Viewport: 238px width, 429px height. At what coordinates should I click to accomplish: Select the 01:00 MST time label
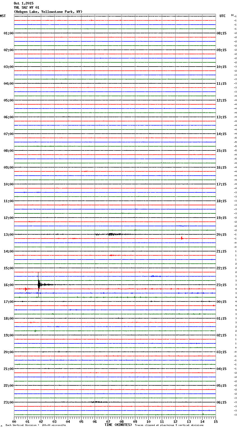pos(9,33)
